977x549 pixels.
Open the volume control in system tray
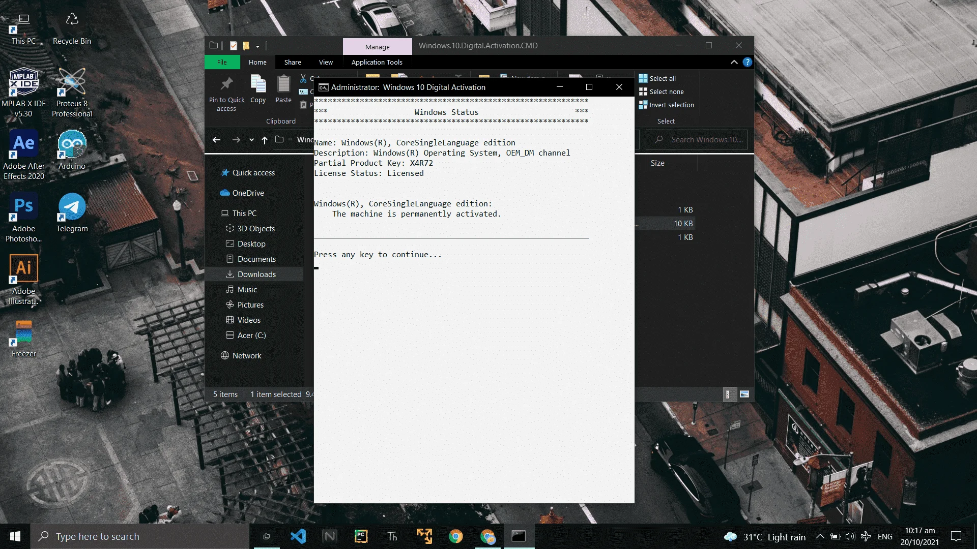click(850, 536)
